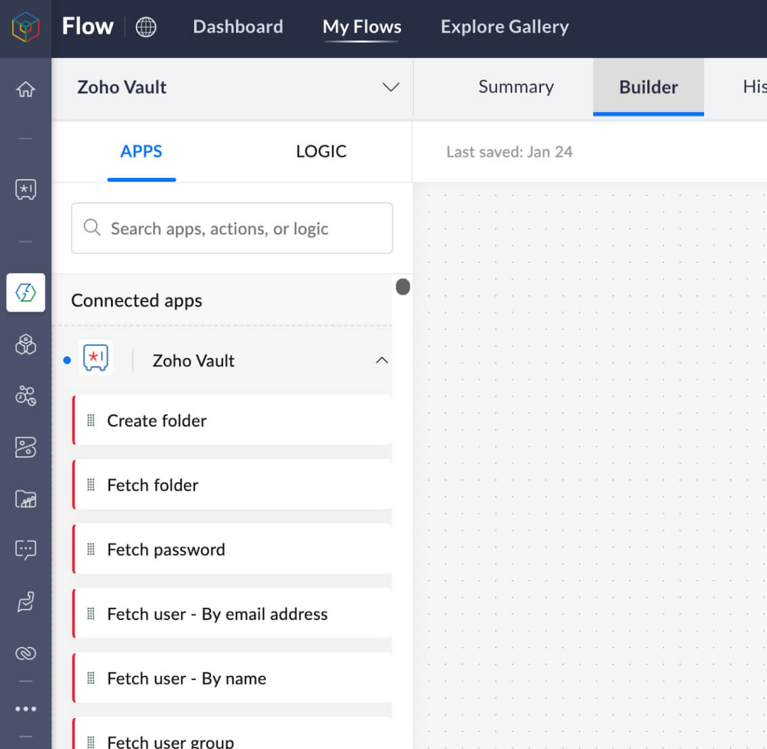Open My Flows in top navigation
Viewport: 767px width, 749px height.
click(x=362, y=26)
